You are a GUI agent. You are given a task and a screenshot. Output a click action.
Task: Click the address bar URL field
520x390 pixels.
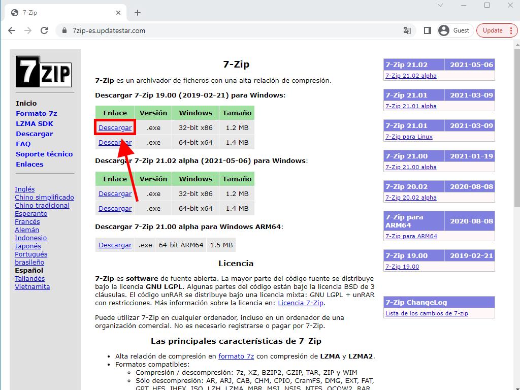pos(229,30)
